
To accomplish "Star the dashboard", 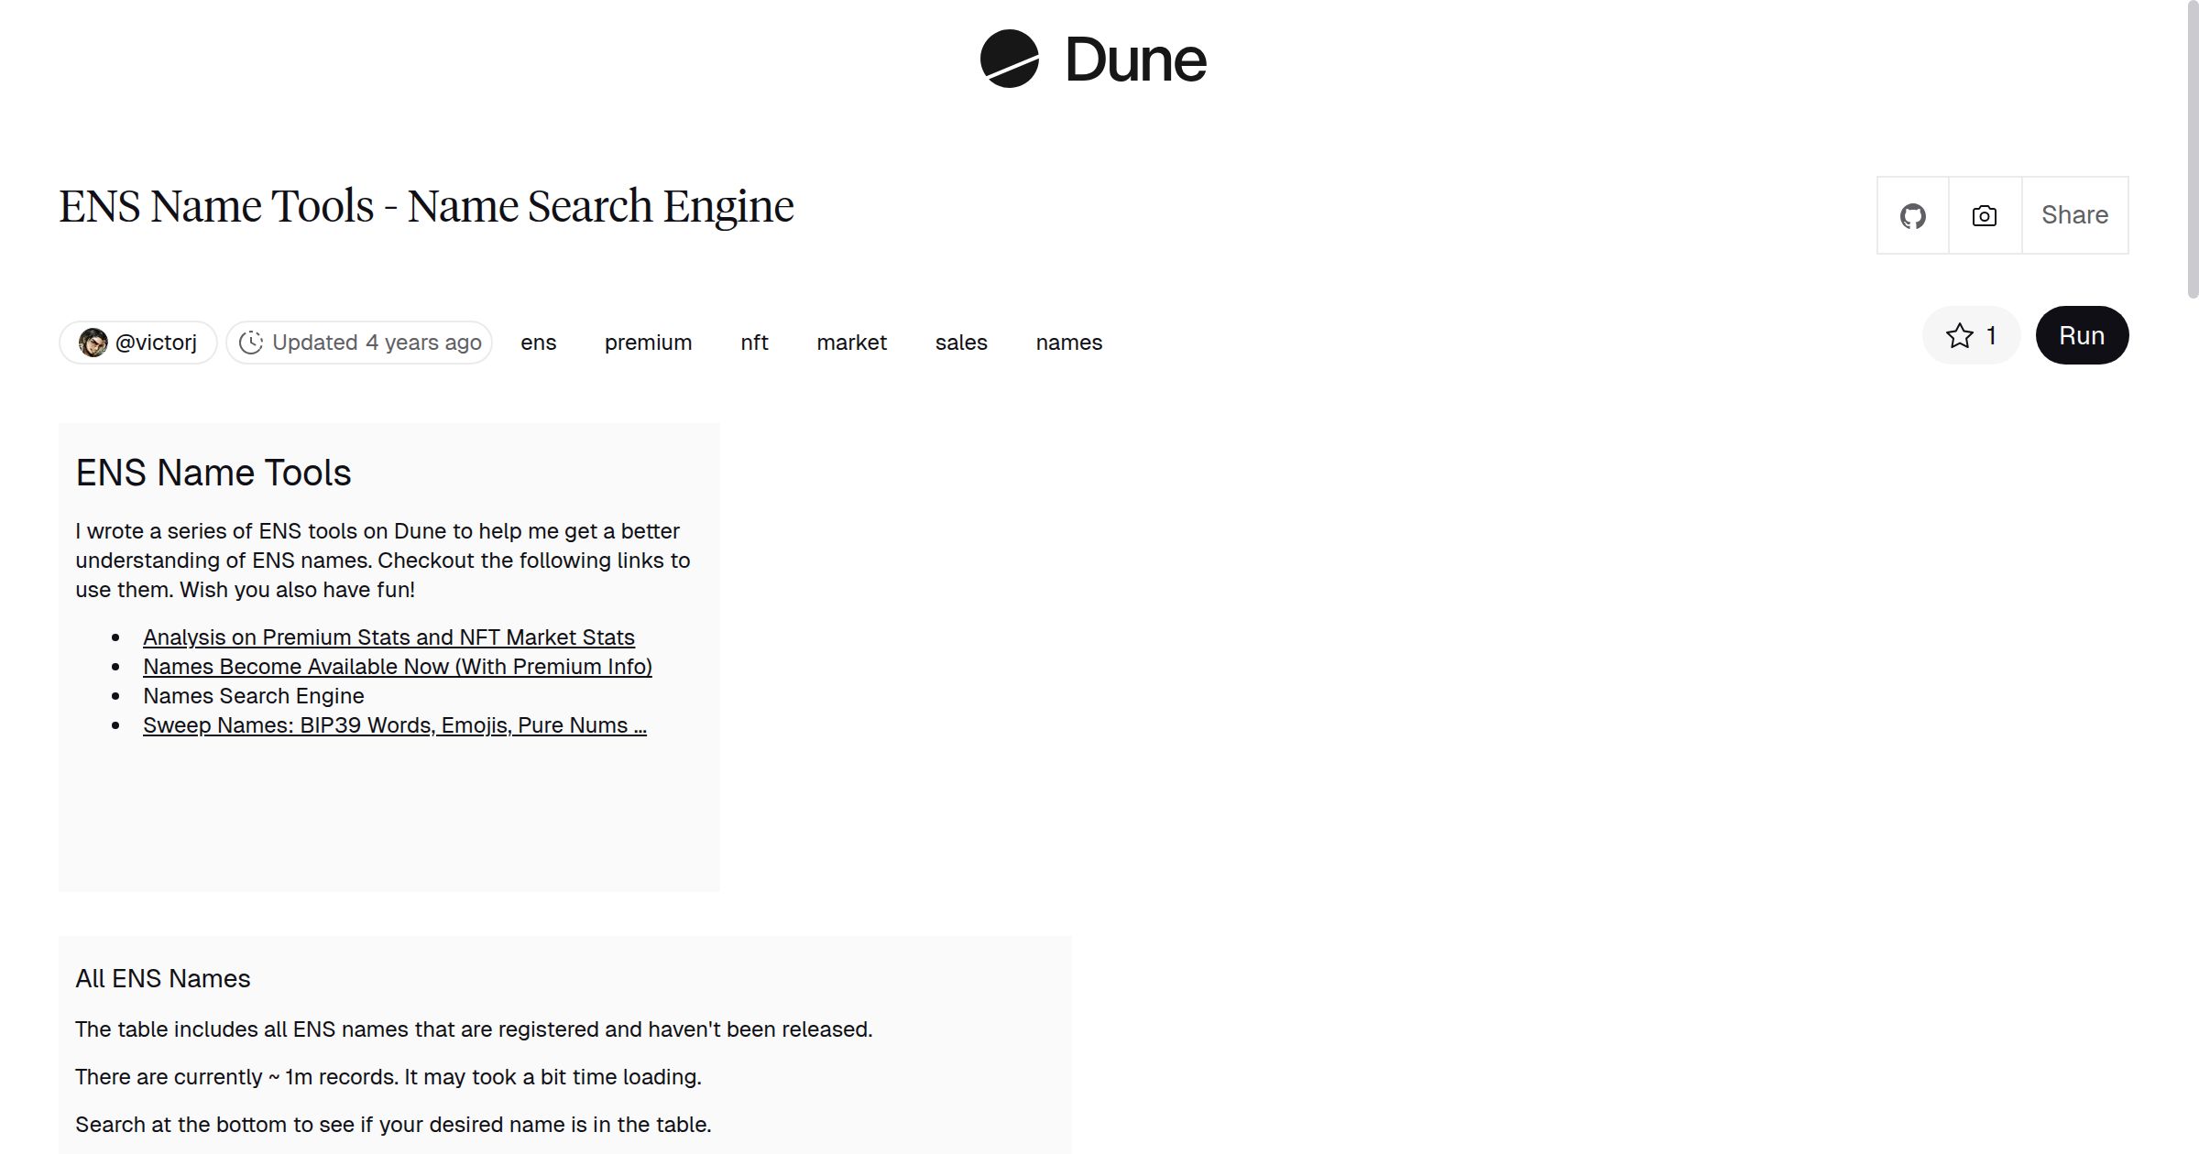I will click(1959, 335).
